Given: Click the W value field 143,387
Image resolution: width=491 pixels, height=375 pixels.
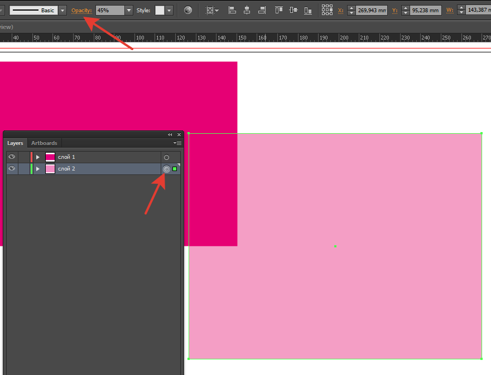Looking at the screenshot, I should pos(478,10).
